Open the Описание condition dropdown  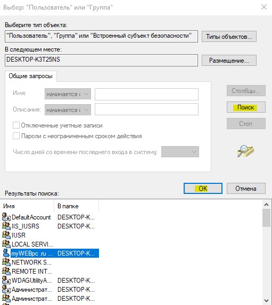coord(68,109)
